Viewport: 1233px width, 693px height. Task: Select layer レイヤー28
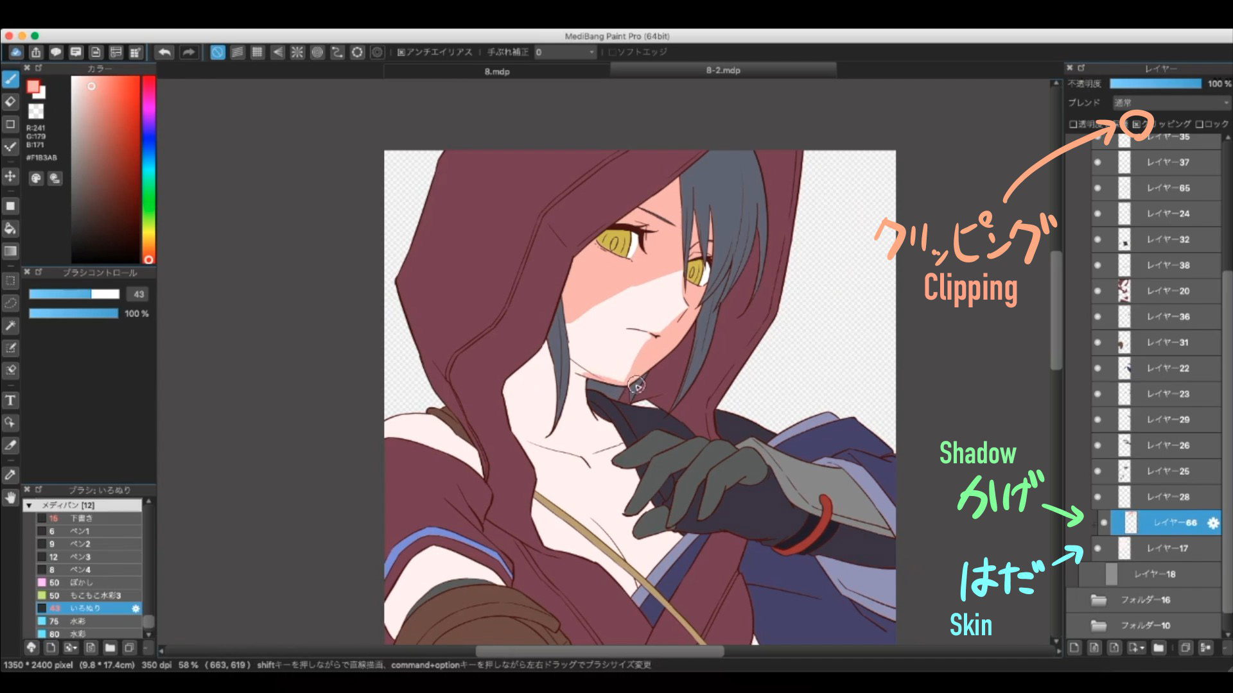(x=1156, y=497)
